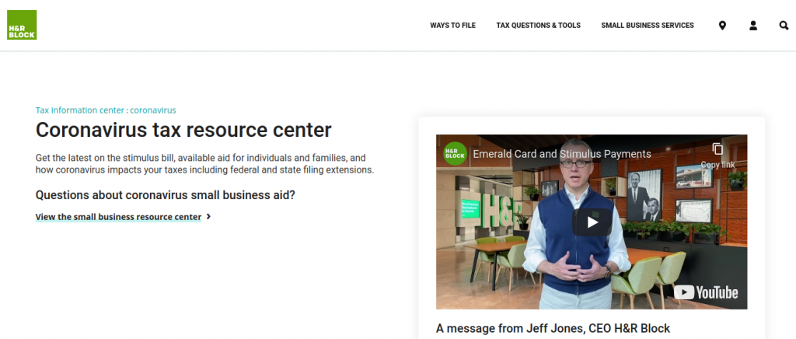Click the heading about coronavirus small business aid
The image size is (796, 339).
(x=165, y=195)
